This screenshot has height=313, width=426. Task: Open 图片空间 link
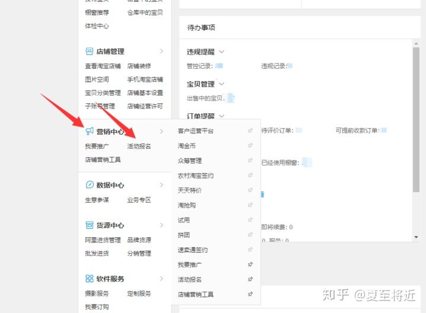tap(97, 79)
